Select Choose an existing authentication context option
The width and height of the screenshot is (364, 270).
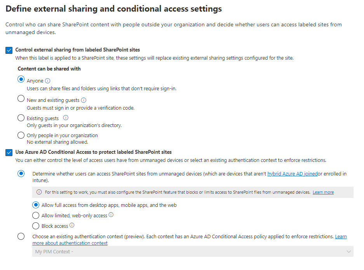click(21, 236)
